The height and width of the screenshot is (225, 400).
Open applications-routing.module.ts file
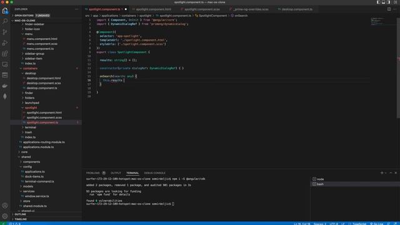[x=44, y=142]
